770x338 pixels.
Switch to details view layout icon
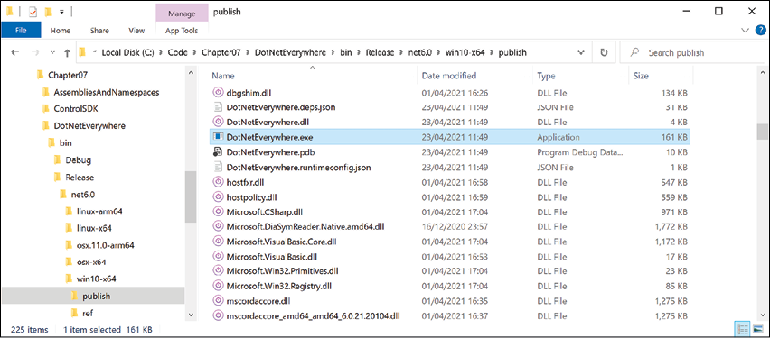click(744, 328)
